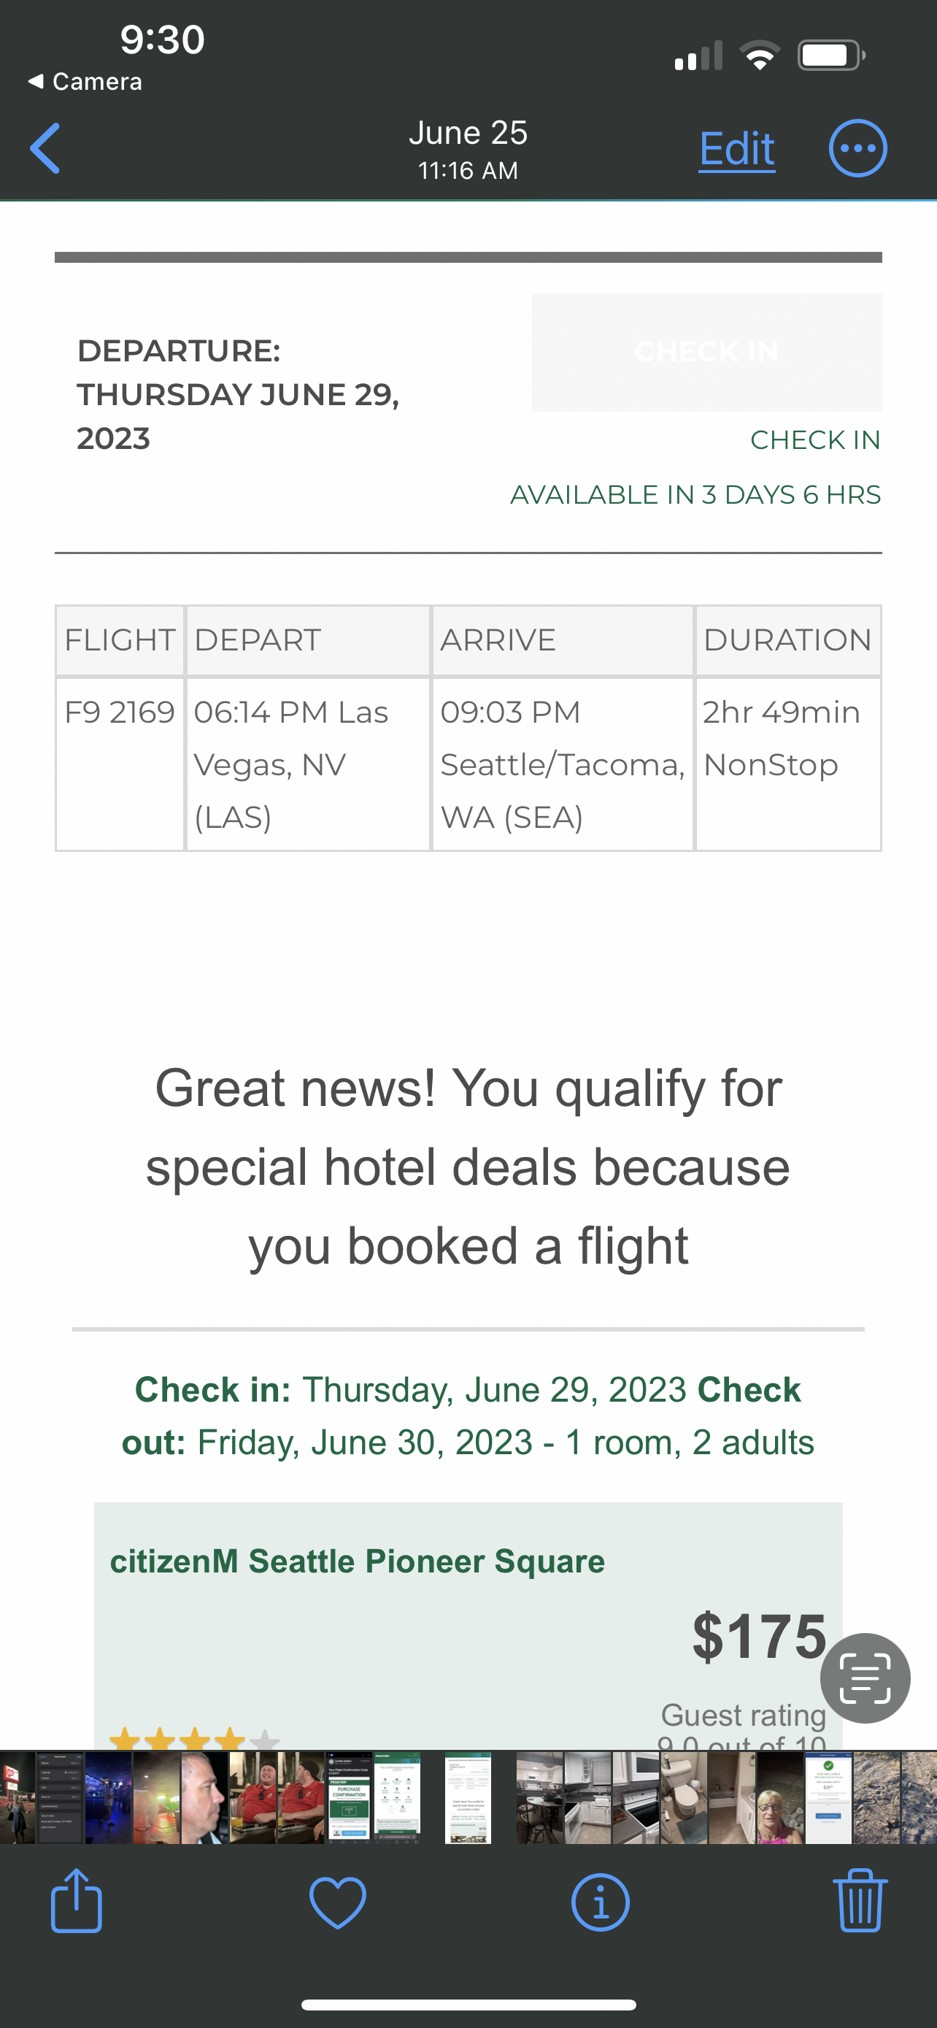The width and height of the screenshot is (937, 2028).
Task: Show photo info with the info icon
Action: 600,1902
